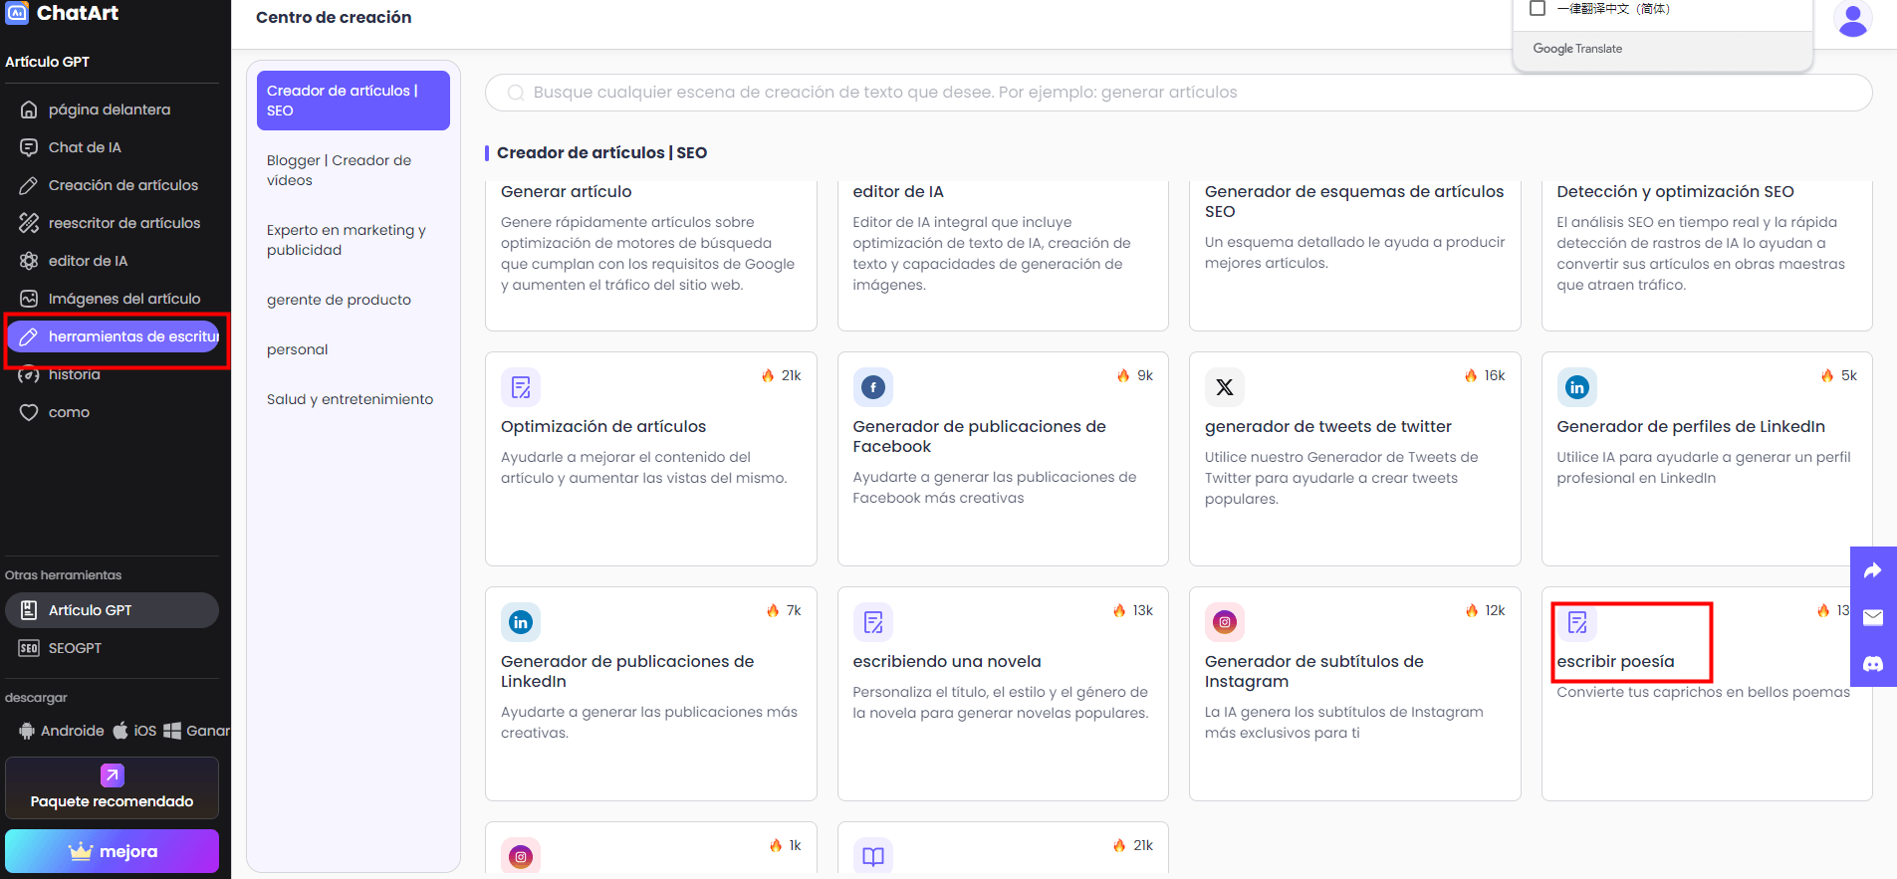Click icon on Optimización de artículos card

[521, 387]
